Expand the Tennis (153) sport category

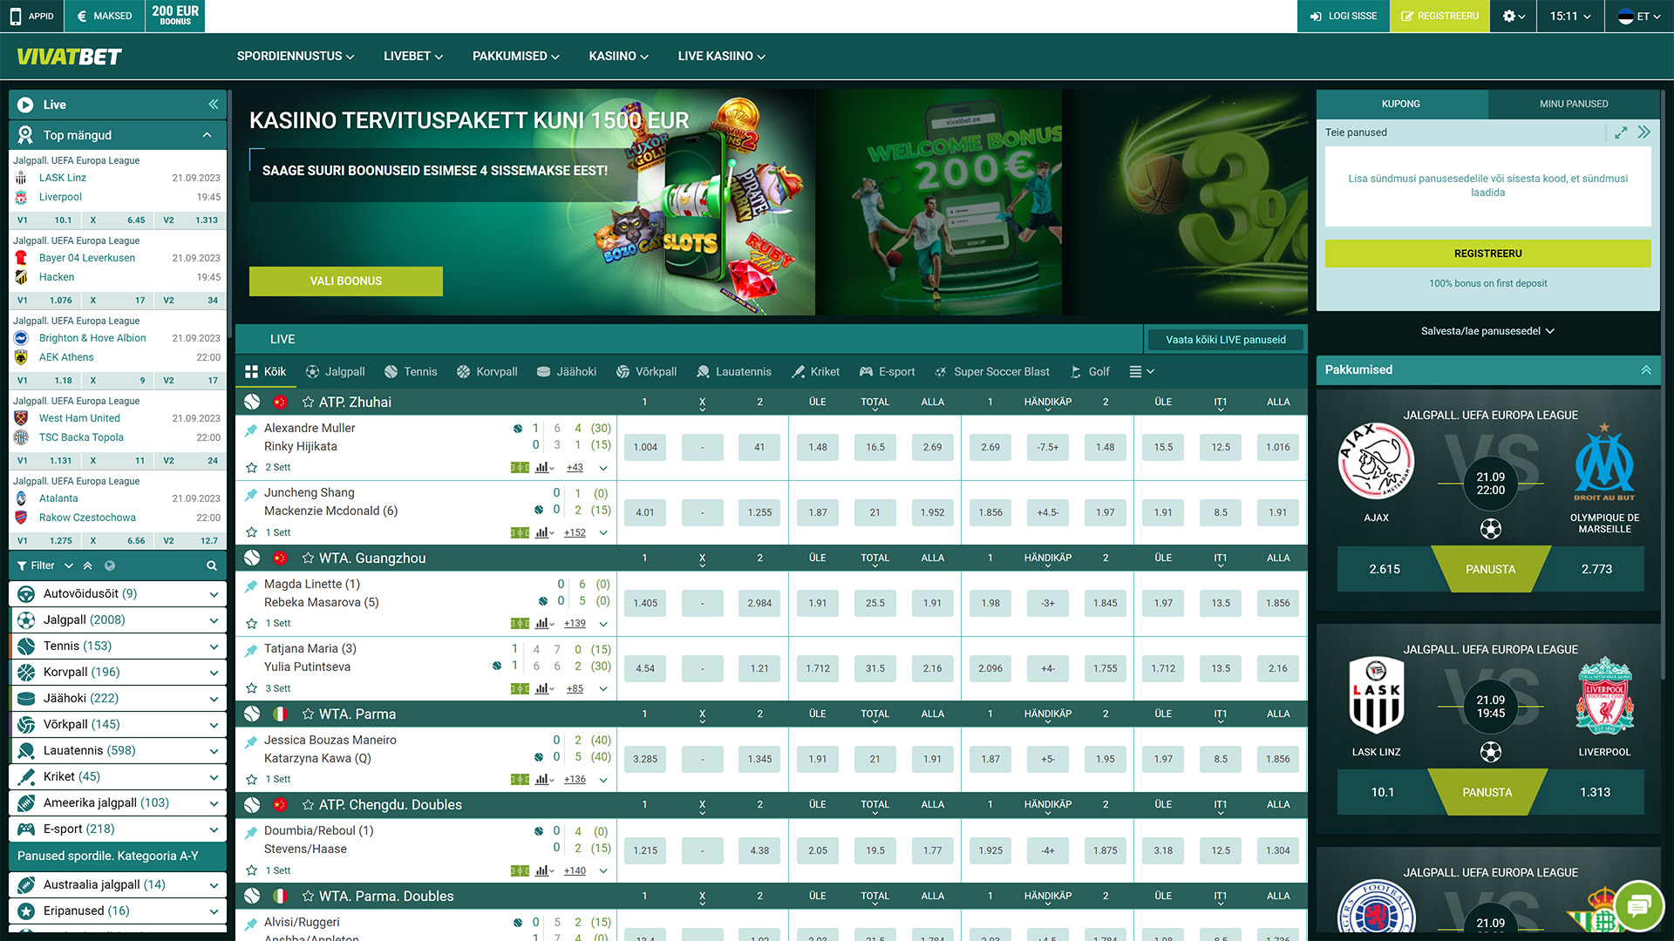(118, 646)
